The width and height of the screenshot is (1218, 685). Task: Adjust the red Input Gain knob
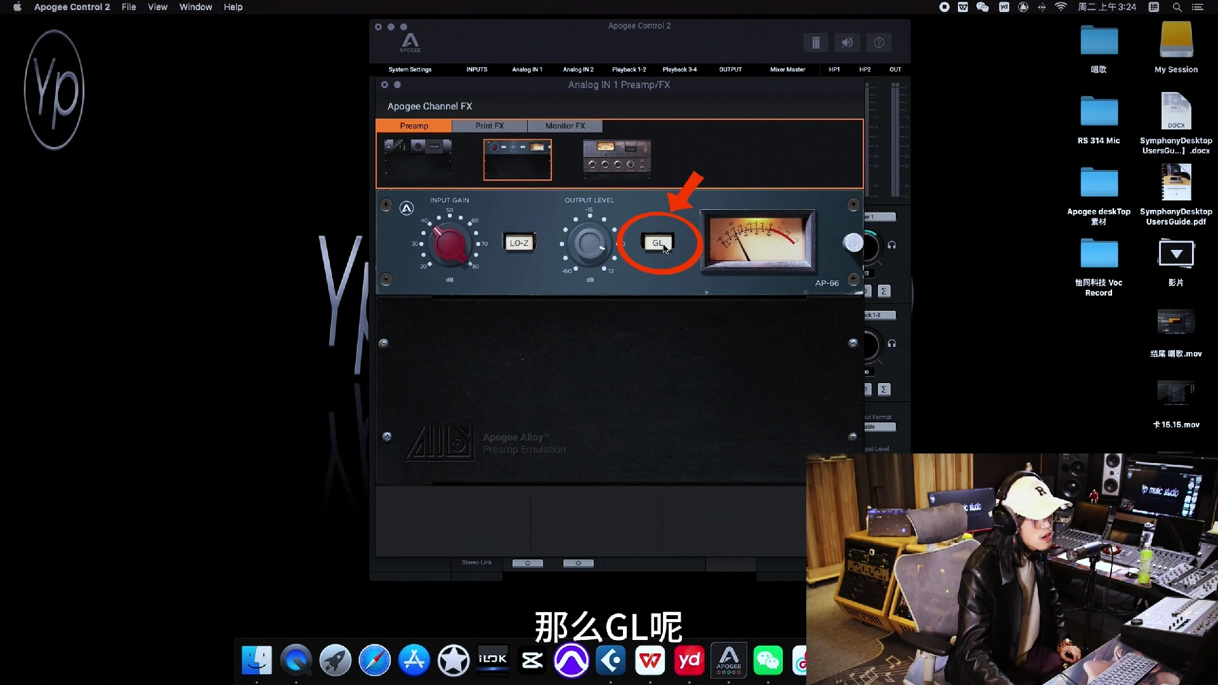coord(449,245)
